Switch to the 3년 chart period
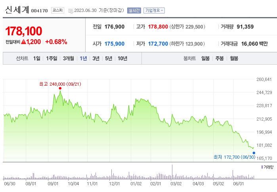This screenshot has width=277, height=192. click(x=96, y=58)
